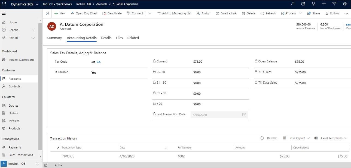This screenshot has height=168, width=351.
Task: Open the more commands ellipsis
Action: click(346, 13)
